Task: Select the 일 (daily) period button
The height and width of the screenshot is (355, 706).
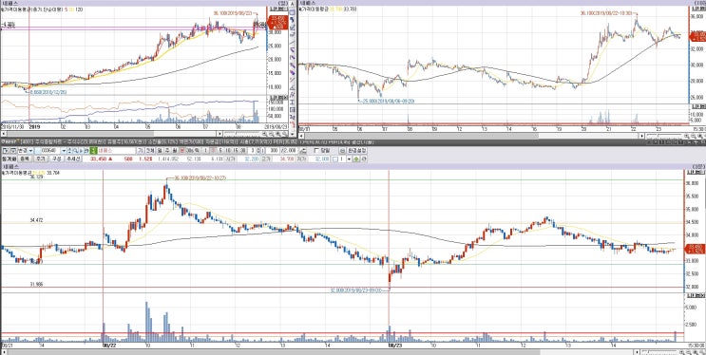Action: pos(160,150)
